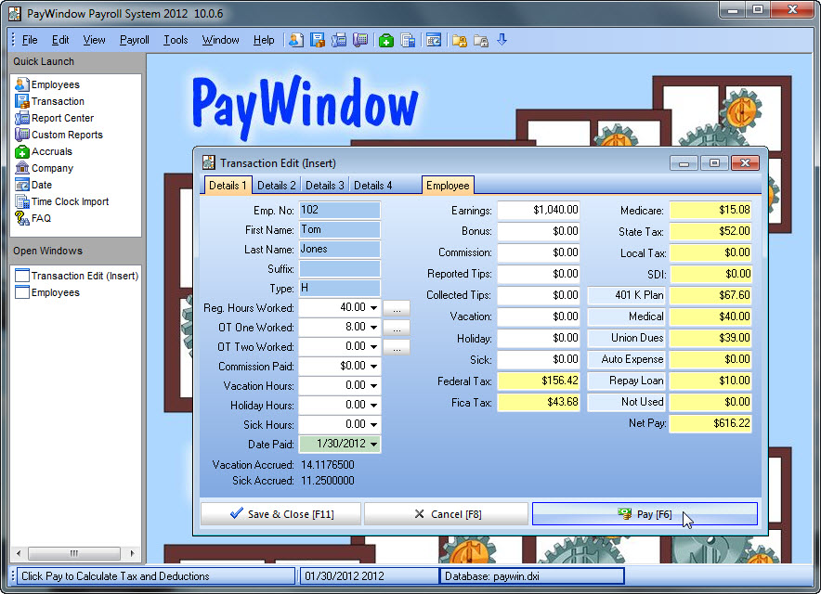The image size is (821, 594).
Task: Click Save & Close [F11] button
Action: pyautogui.click(x=281, y=514)
